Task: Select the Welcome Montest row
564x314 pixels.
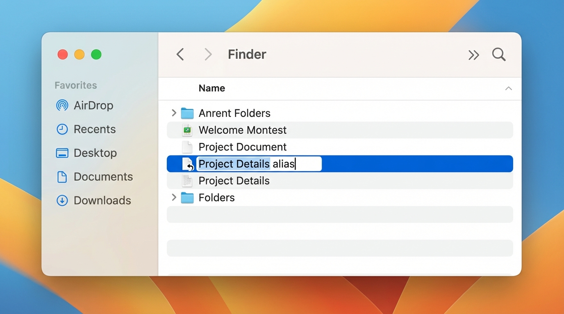Action: pyautogui.click(x=242, y=130)
